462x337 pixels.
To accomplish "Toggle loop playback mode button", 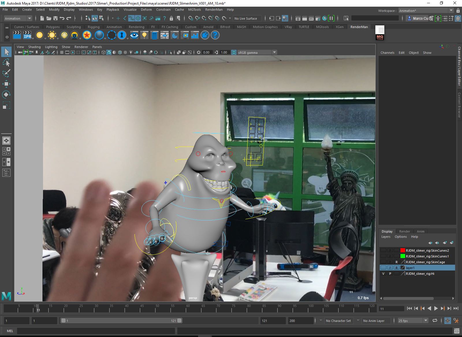I will (435, 320).
